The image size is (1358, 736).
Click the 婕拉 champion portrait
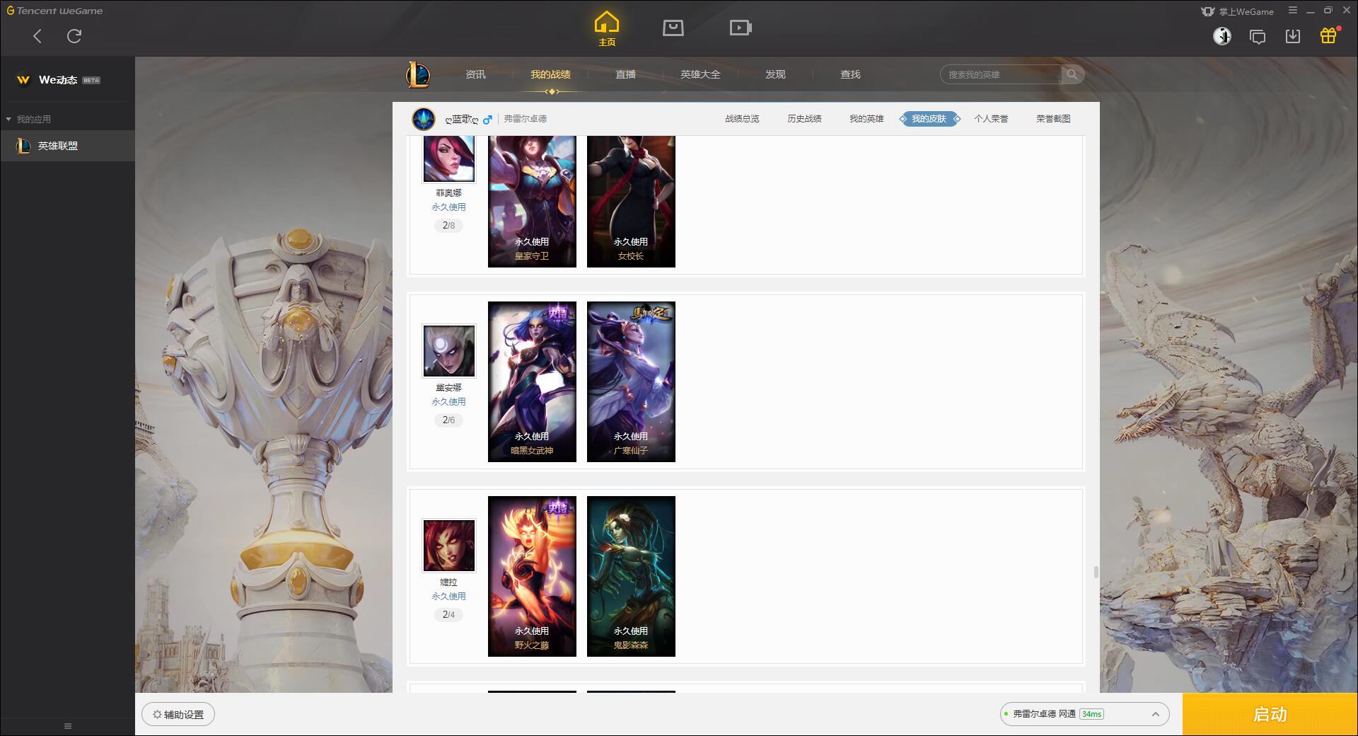coord(449,546)
